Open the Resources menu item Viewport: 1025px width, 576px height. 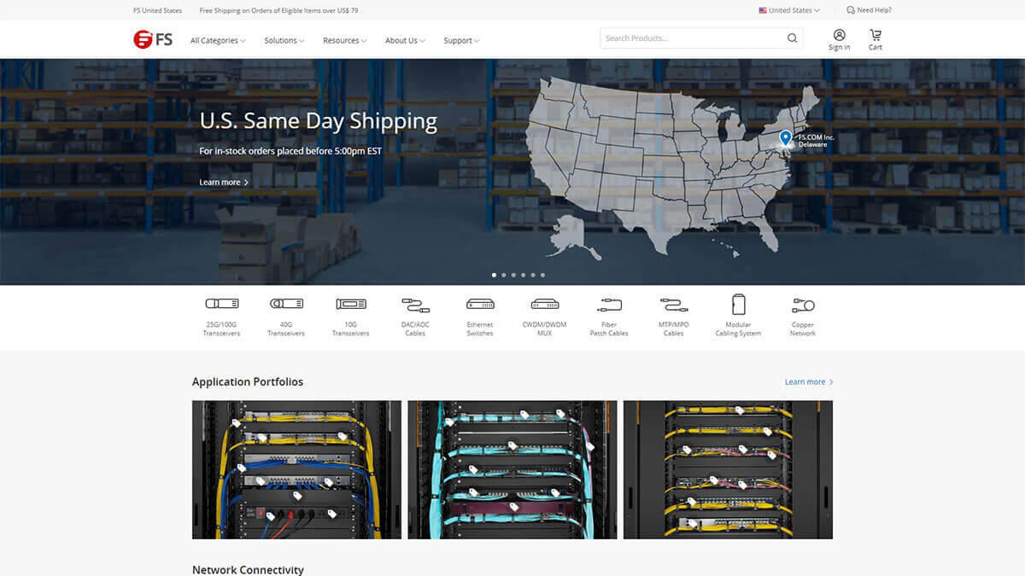pos(344,40)
